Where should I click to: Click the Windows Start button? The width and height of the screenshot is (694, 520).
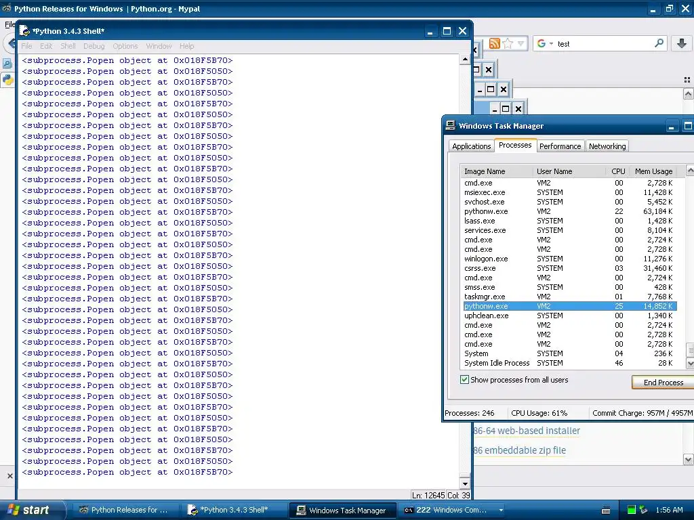pyautogui.click(x=32, y=510)
